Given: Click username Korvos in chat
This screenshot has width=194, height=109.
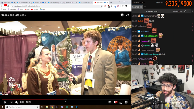Looking at the screenshot, I should [x=144, y=41].
